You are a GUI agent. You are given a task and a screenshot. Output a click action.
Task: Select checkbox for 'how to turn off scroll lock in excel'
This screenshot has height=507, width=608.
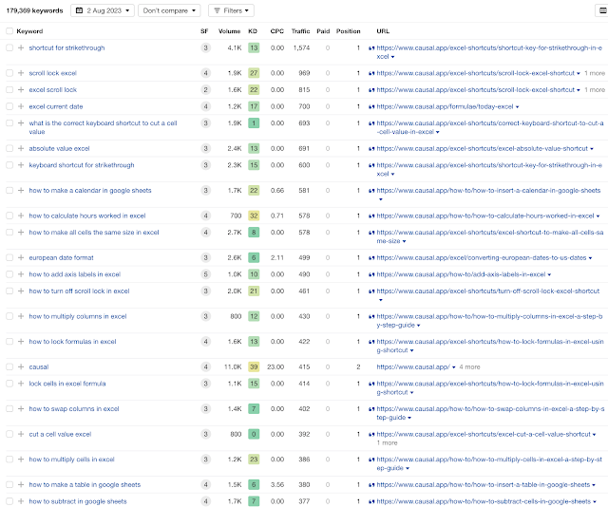[x=9, y=291]
